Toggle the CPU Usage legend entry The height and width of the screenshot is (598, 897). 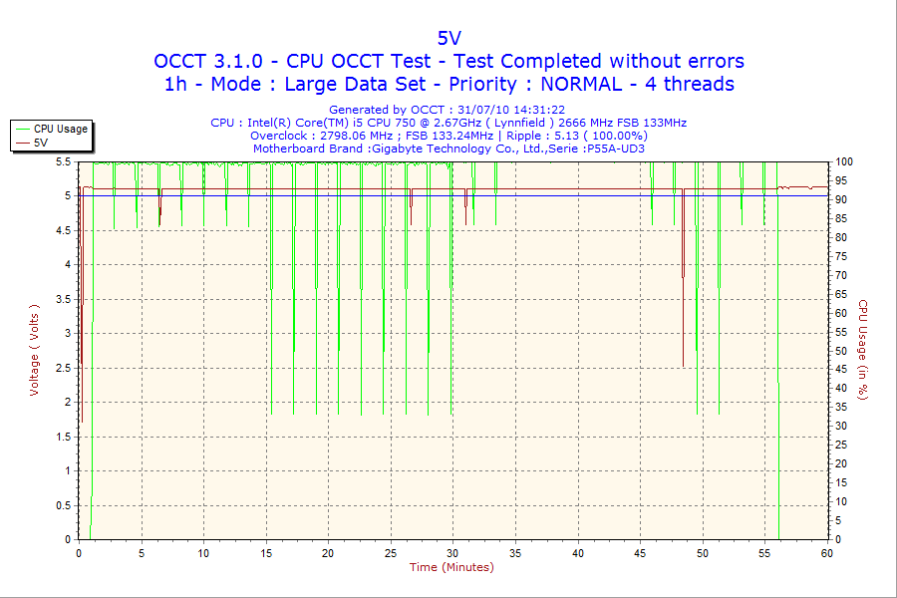62,131
